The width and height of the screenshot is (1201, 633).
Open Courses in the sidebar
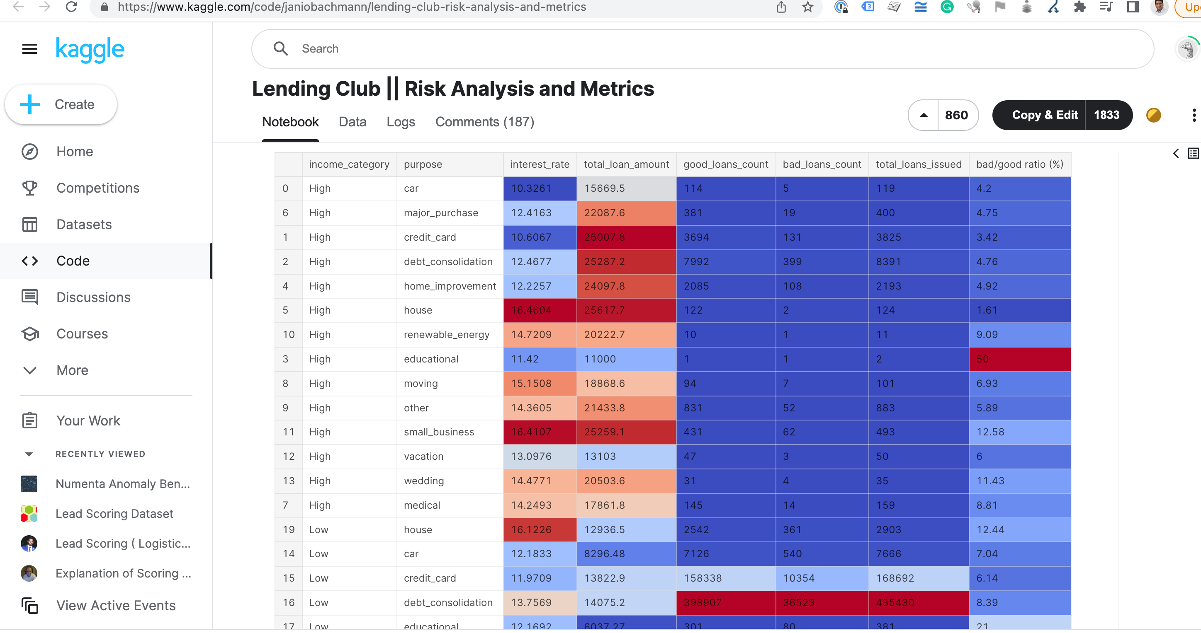pos(82,333)
